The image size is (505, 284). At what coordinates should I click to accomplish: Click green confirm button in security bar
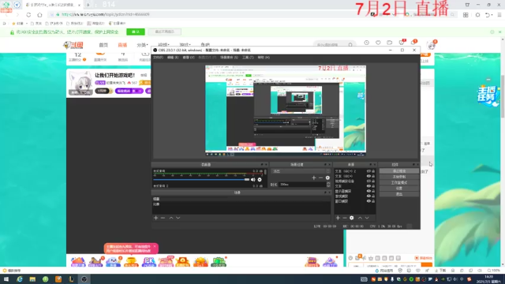tap(136, 32)
